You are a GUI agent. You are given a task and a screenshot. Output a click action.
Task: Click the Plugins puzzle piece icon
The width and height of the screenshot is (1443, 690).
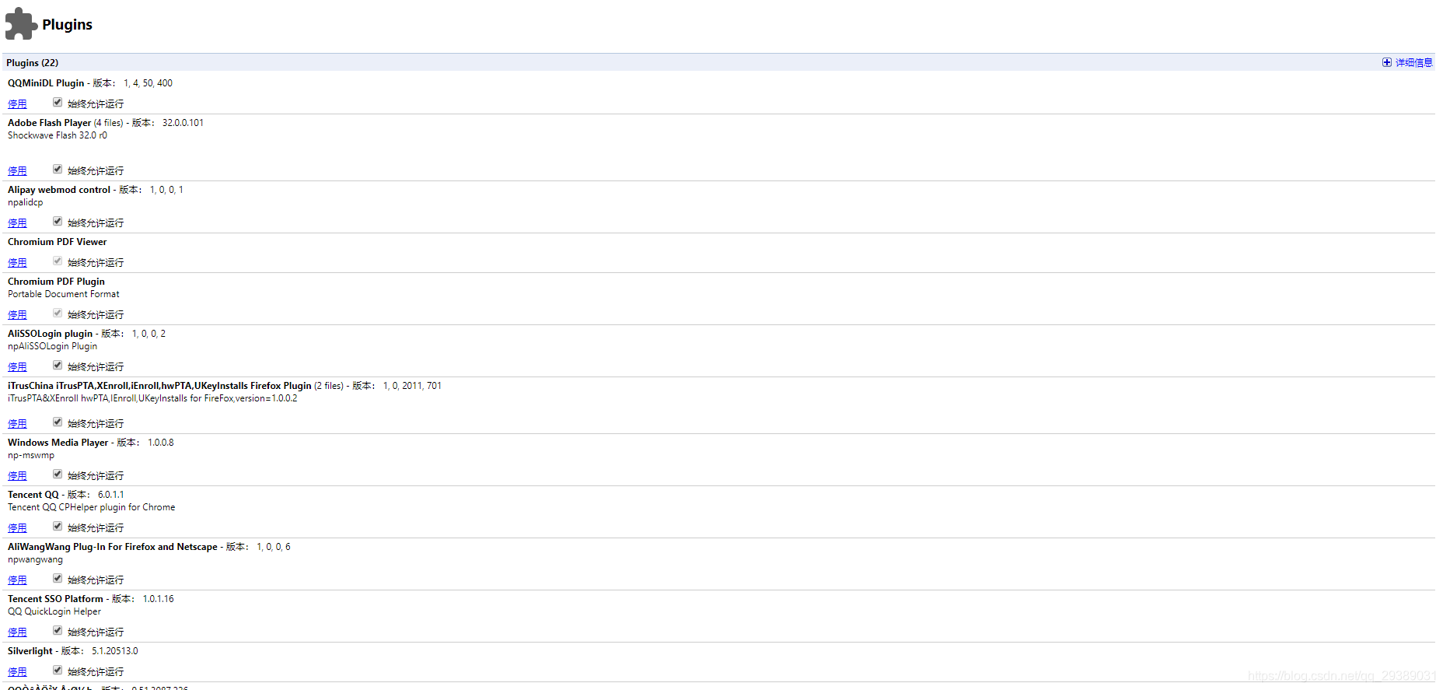(x=21, y=24)
